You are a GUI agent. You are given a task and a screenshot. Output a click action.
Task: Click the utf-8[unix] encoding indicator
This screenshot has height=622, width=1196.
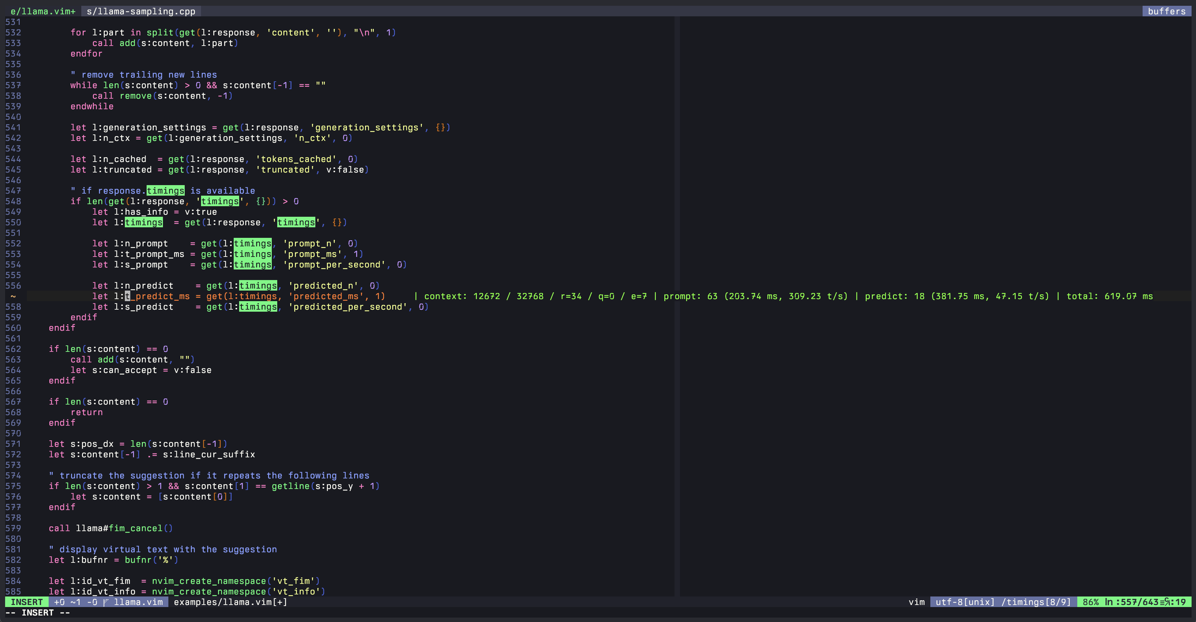965,602
